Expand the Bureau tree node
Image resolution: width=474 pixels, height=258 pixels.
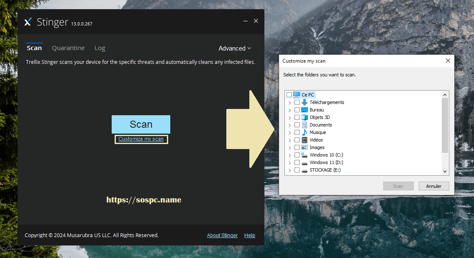(x=290, y=110)
